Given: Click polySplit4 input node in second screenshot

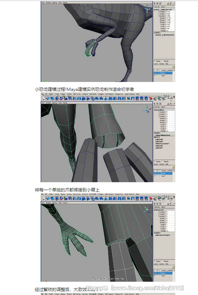Looking at the screenshot, I should point(159,139).
